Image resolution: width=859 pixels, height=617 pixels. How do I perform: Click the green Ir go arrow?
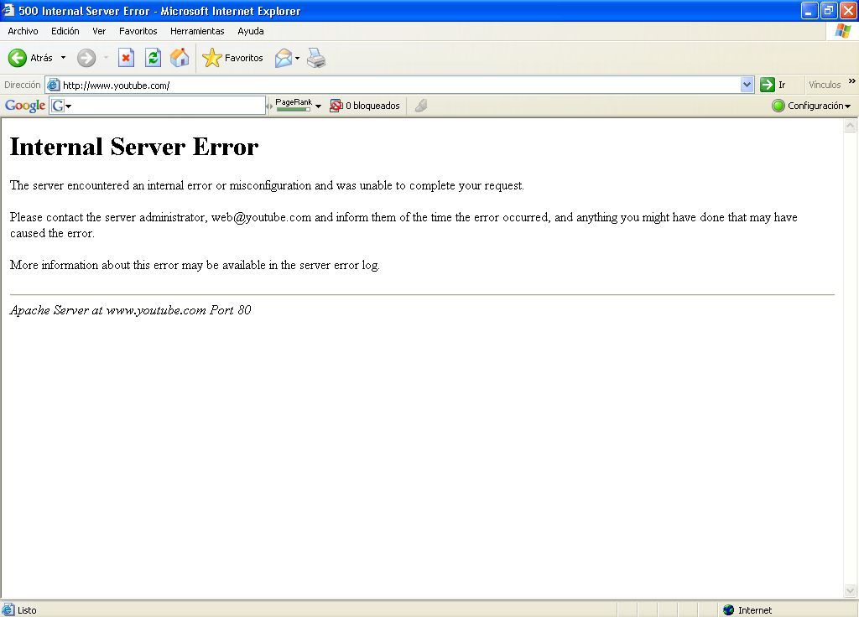(767, 85)
